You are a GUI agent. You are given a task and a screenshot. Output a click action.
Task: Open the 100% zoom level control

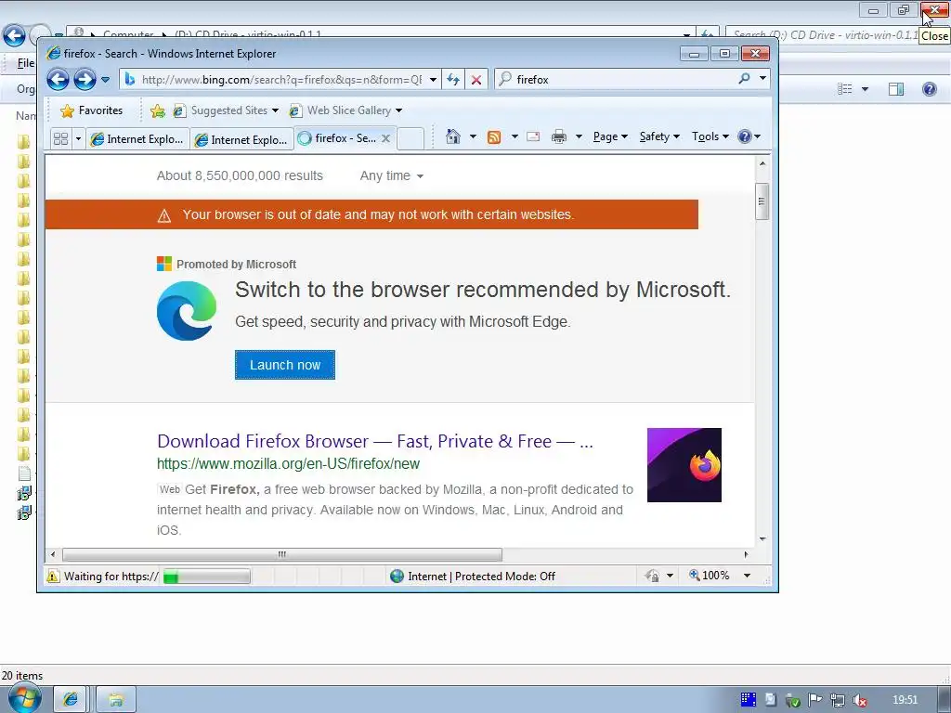(x=709, y=576)
